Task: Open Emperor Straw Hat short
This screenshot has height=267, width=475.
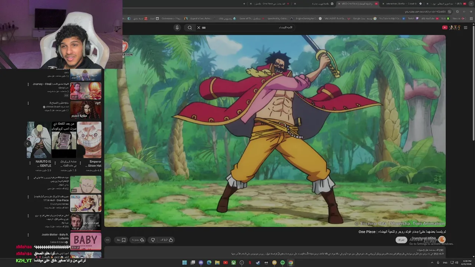Action: pos(89,140)
